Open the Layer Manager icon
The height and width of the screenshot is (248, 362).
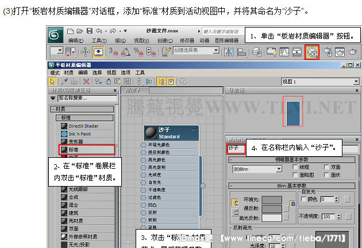[256, 52]
